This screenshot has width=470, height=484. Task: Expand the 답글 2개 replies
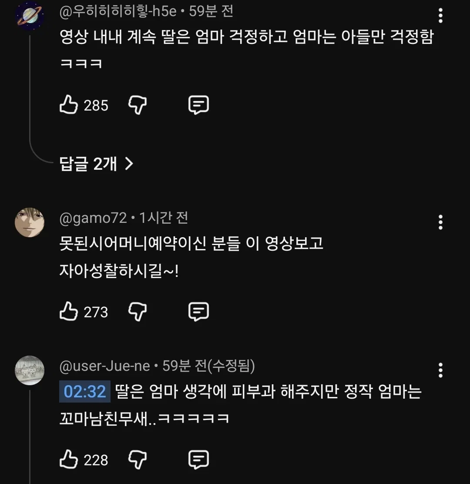(x=96, y=164)
